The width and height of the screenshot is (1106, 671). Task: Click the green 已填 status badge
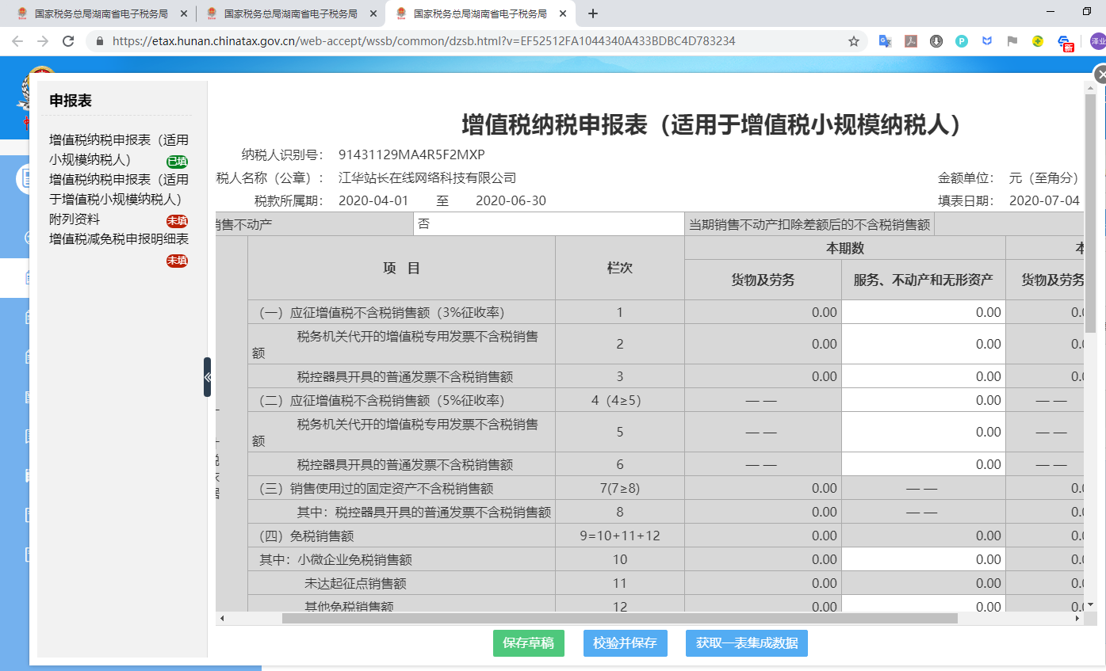177,162
